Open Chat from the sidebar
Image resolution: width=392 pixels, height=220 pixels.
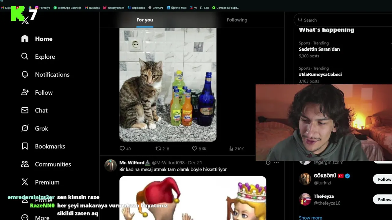[x=34, y=110]
